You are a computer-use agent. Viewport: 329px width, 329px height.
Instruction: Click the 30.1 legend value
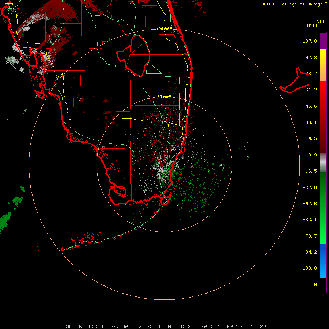[311, 122]
